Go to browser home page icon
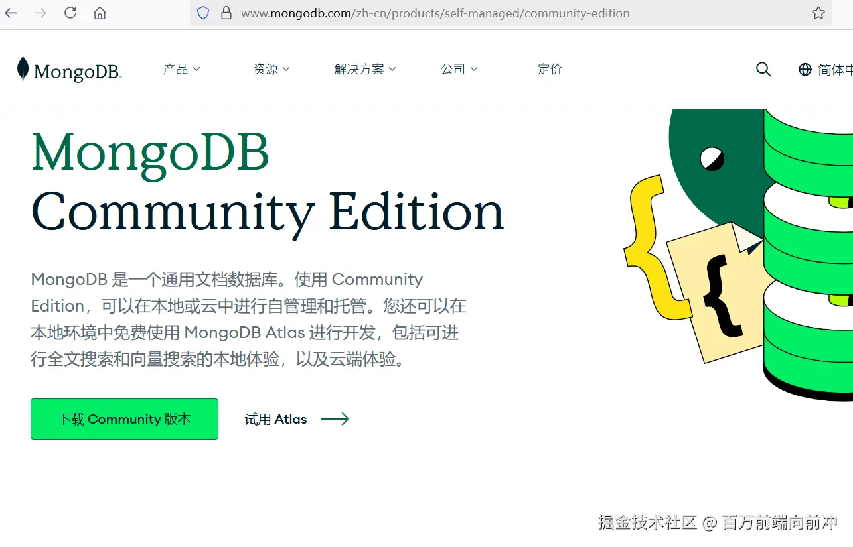Image resolution: width=853 pixels, height=547 pixels. click(98, 12)
